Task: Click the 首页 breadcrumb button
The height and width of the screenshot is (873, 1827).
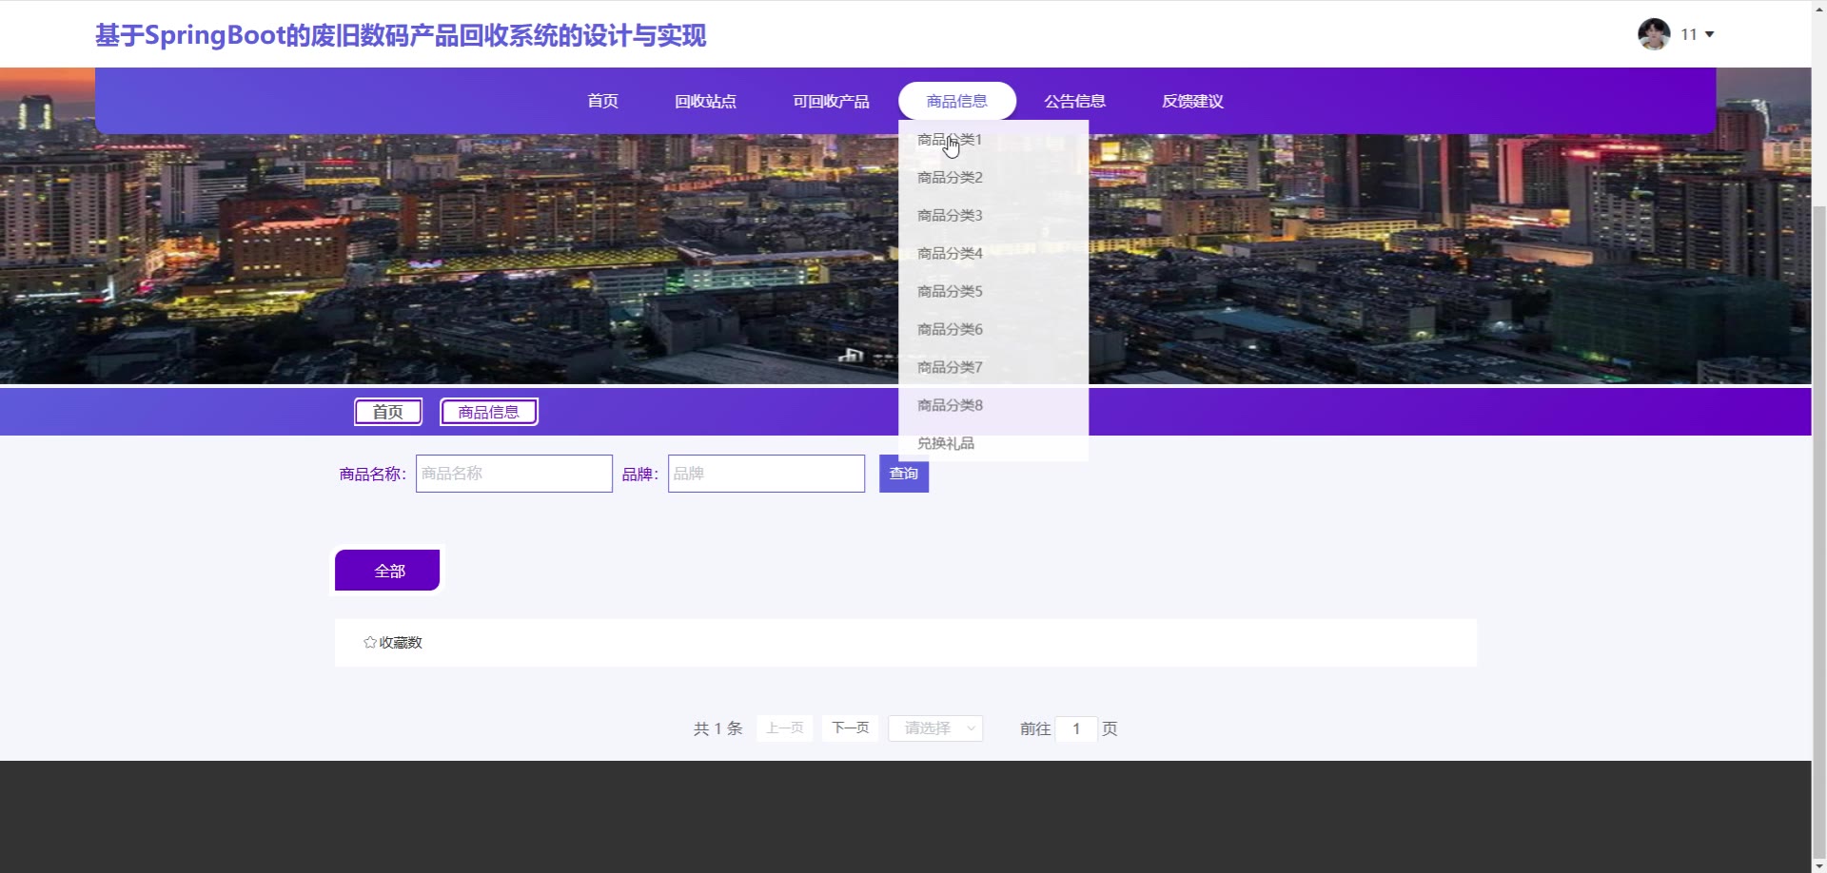Action: pyautogui.click(x=388, y=412)
